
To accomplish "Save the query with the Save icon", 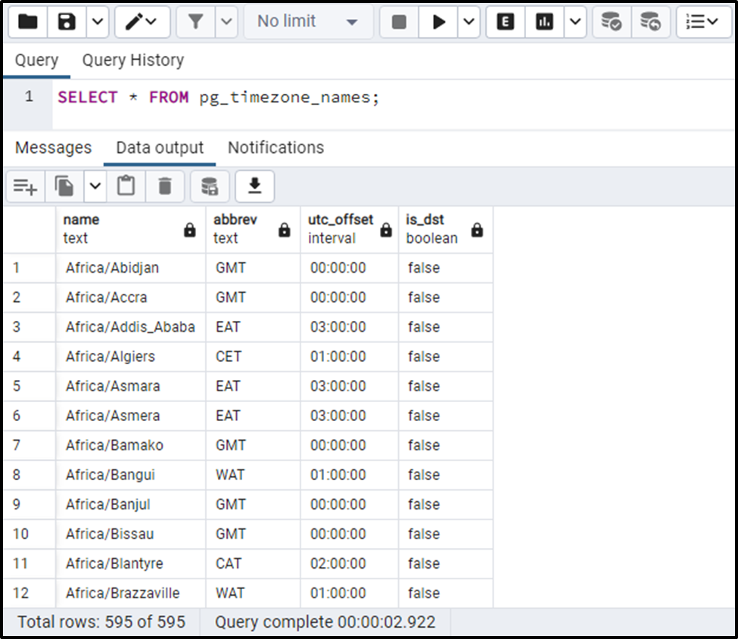I will pyautogui.click(x=65, y=21).
